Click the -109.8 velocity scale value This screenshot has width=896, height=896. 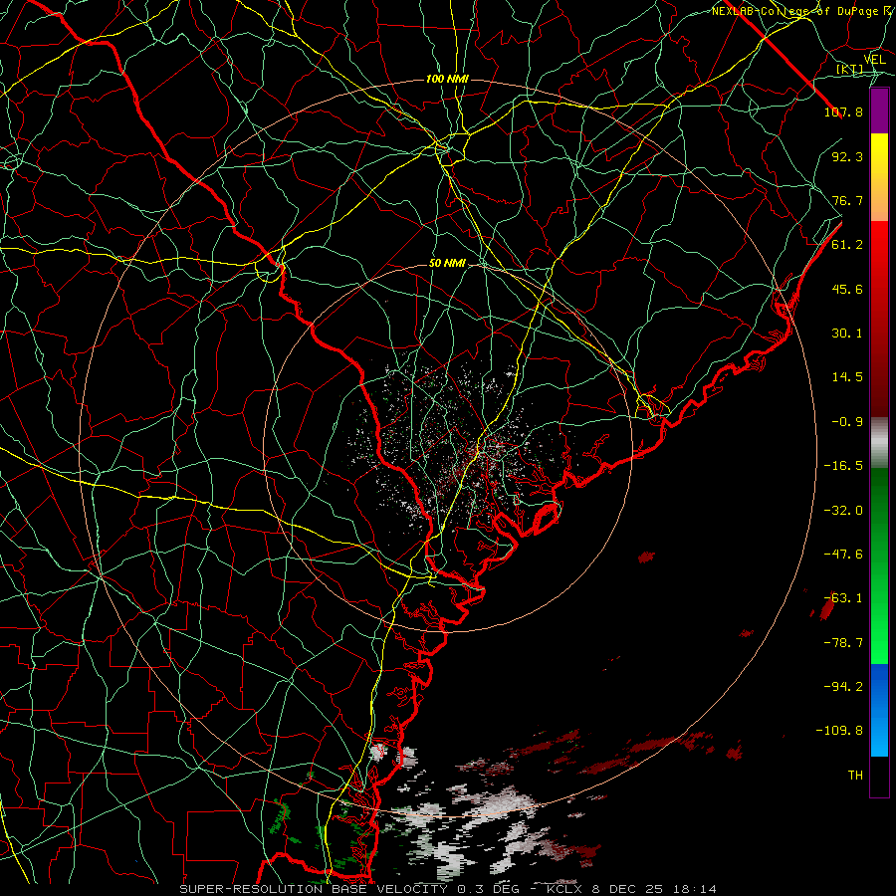tap(839, 731)
